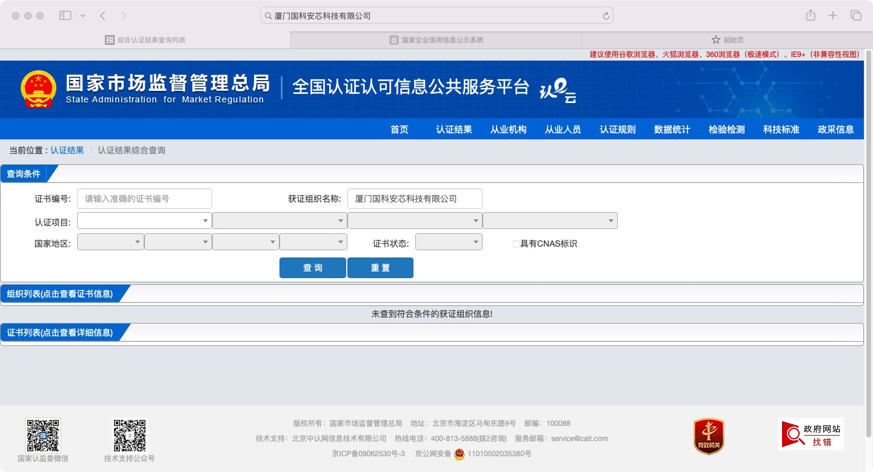Expand the second 国家地区 dropdown

[x=178, y=242]
